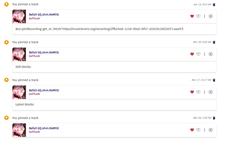Play the Latest blorbo pinned track

tap(211, 92)
